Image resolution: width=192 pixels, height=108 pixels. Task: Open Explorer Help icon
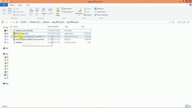coord(190,5)
